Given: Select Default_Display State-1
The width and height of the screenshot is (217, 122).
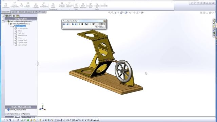Looking at the screenshot, I should click(18, 110).
